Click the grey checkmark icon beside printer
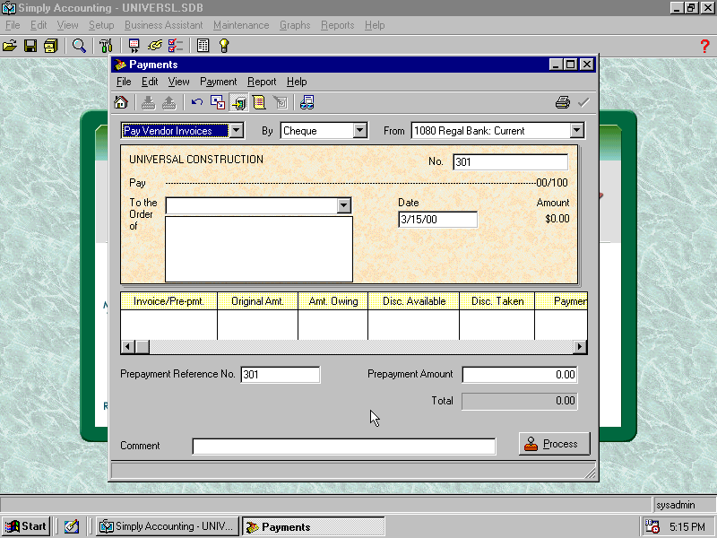Viewport: 717px width, 538px height. pos(583,102)
